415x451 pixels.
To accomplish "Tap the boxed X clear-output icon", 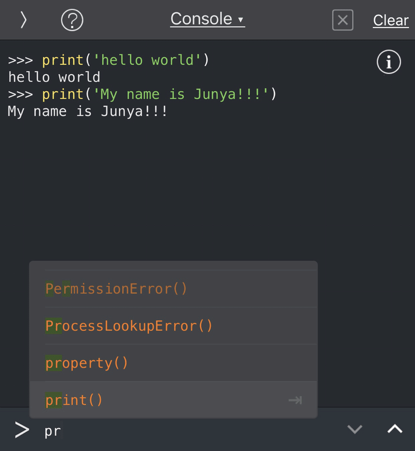I will 342,20.
